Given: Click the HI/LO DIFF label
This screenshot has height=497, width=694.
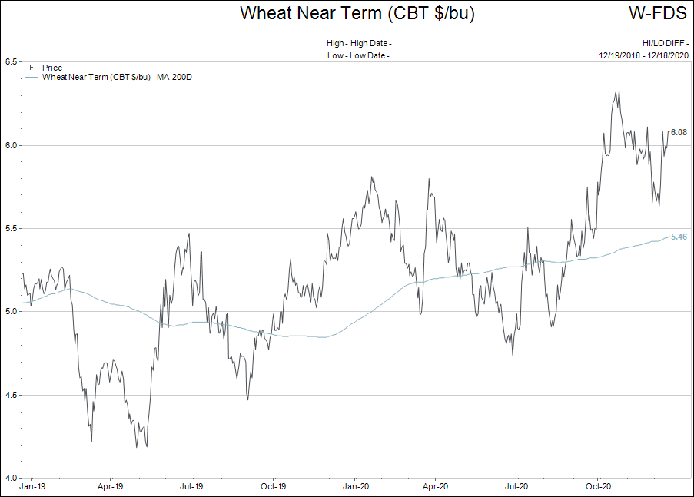Looking at the screenshot, I should pyautogui.click(x=665, y=44).
